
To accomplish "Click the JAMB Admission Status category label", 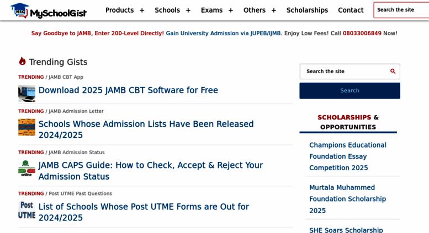I will (x=77, y=152).
